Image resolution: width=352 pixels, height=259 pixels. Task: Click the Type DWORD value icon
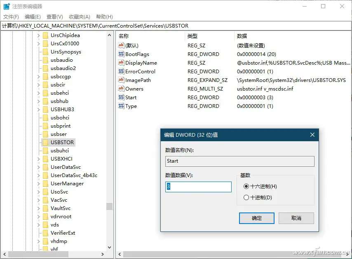pyautogui.click(x=121, y=106)
